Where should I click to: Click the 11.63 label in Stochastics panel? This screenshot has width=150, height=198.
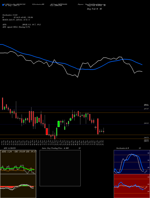coord(145,172)
